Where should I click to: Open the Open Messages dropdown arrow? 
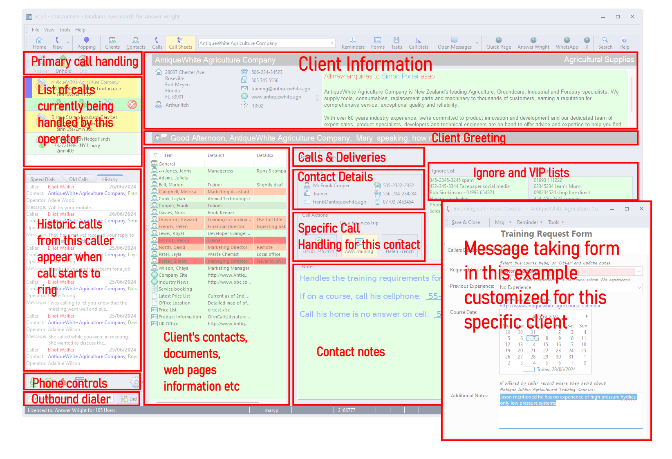click(477, 43)
